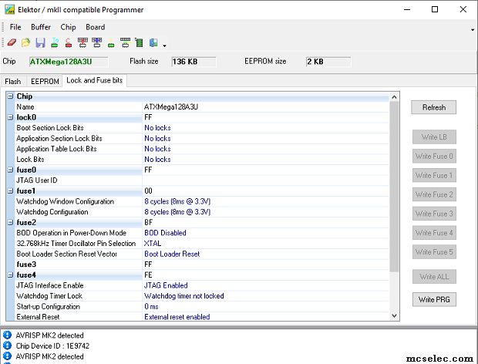Click the Write Fuse 0 button
The width and height of the screenshot is (478, 364).
click(434, 156)
